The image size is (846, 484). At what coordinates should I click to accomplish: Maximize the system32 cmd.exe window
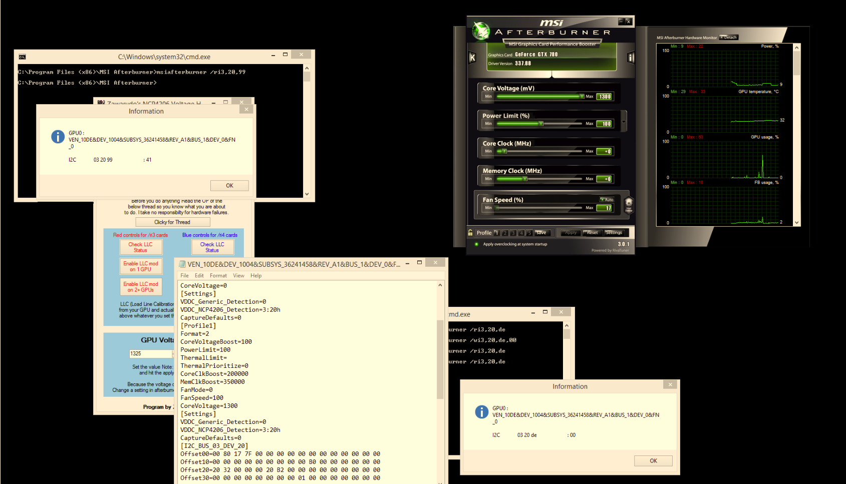pyautogui.click(x=285, y=55)
